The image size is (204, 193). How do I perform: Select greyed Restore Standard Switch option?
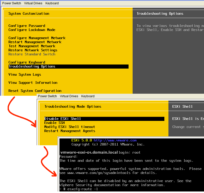[x=32, y=54]
